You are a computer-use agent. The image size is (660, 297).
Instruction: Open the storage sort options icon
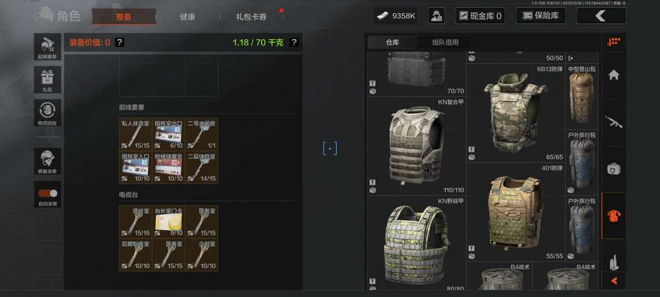coord(614,42)
